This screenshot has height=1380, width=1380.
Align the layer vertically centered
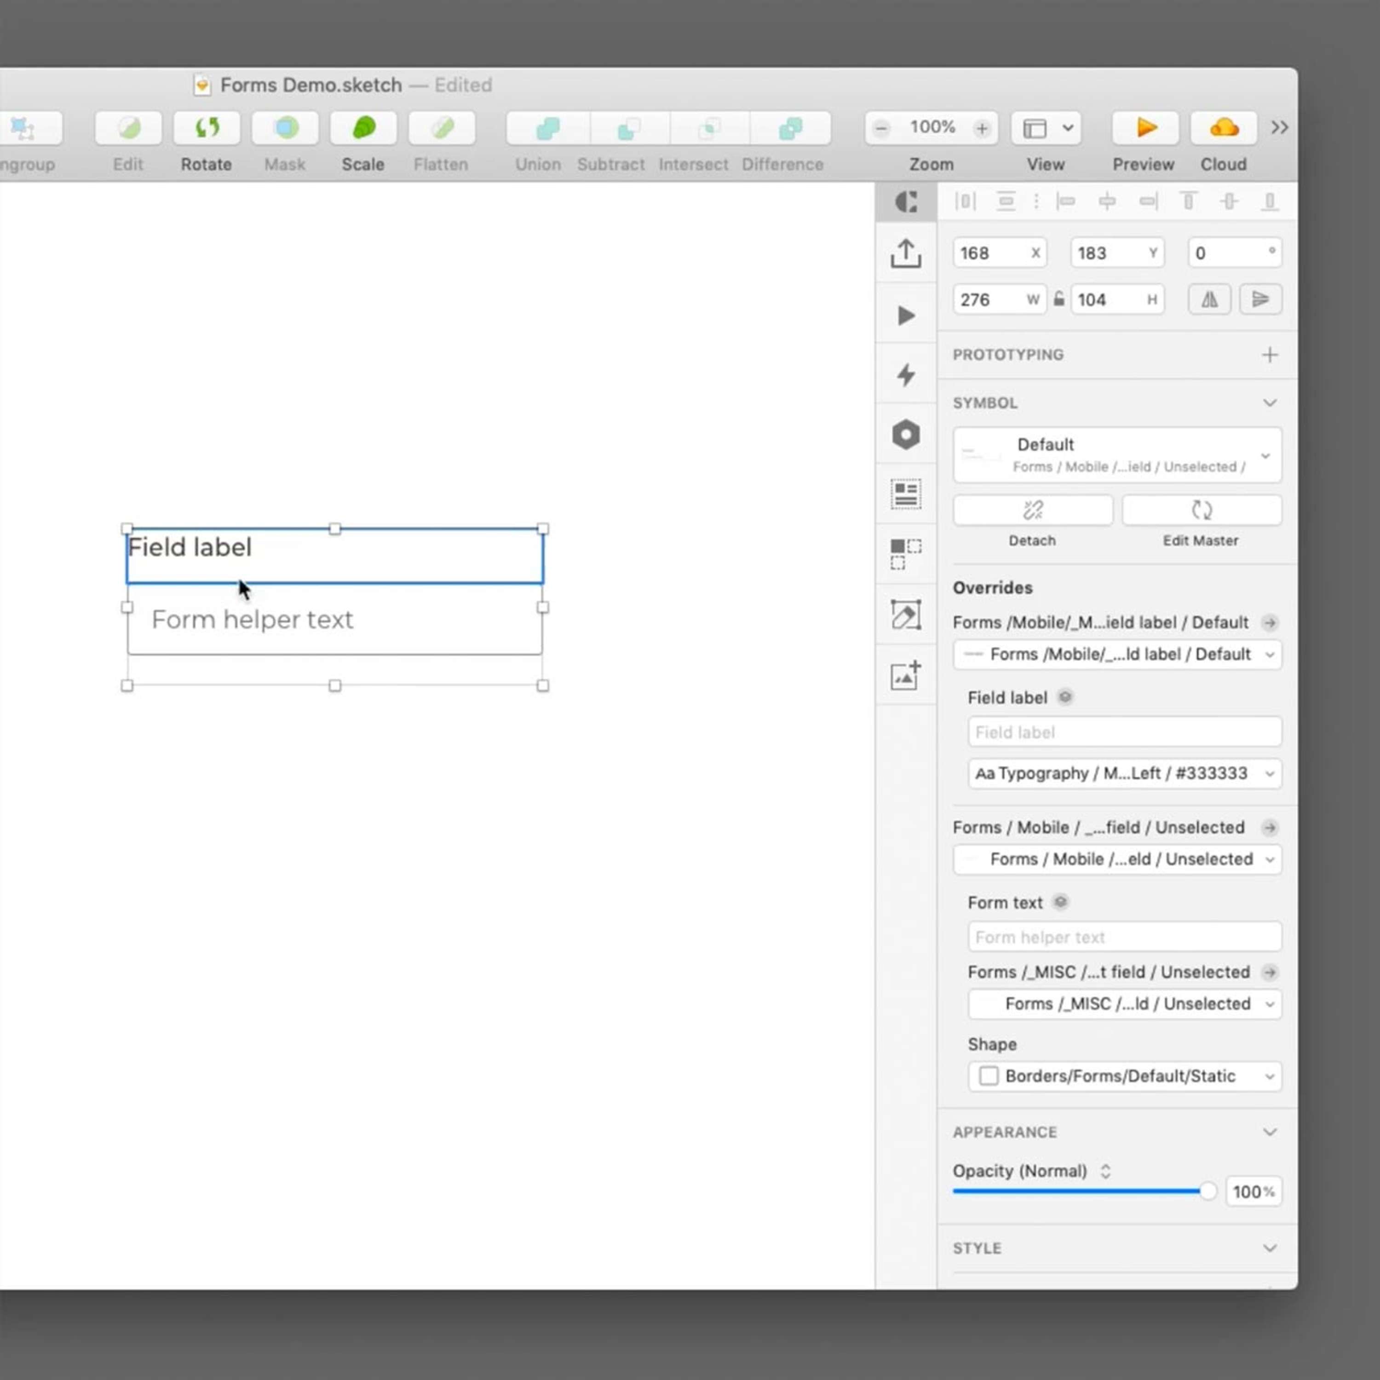(1229, 201)
